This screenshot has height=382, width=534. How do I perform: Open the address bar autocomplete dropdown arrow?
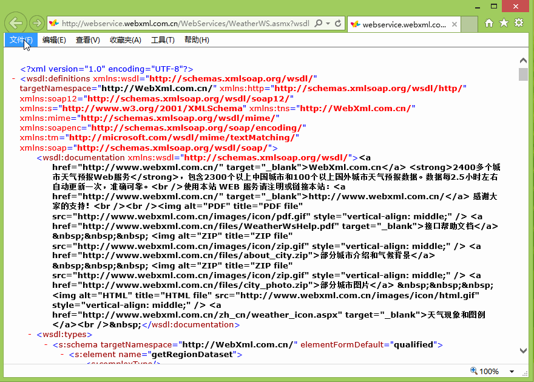click(328, 24)
